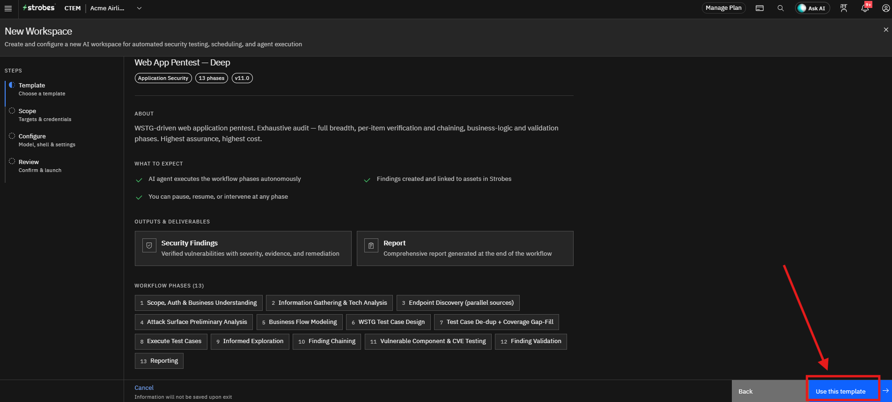Open the Acme Airlines organization dropdown

116,8
